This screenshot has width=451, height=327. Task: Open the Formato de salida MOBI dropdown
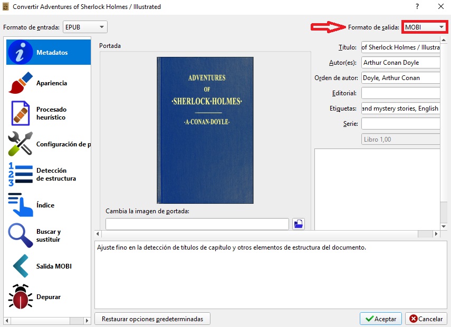[x=424, y=27]
